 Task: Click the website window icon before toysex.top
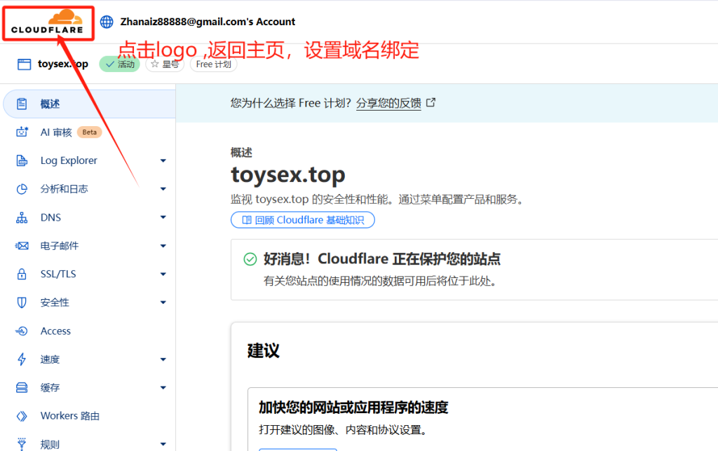point(24,64)
